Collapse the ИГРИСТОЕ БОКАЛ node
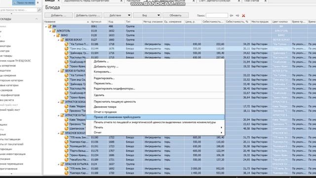 (x=59, y=102)
